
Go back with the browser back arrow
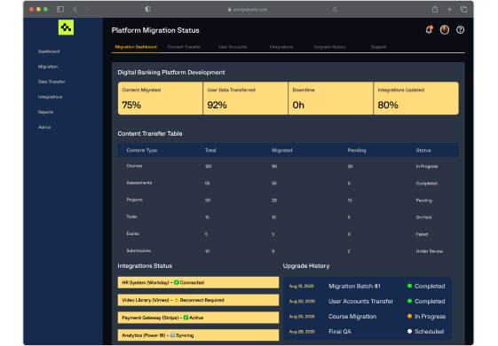[x=75, y=9]
